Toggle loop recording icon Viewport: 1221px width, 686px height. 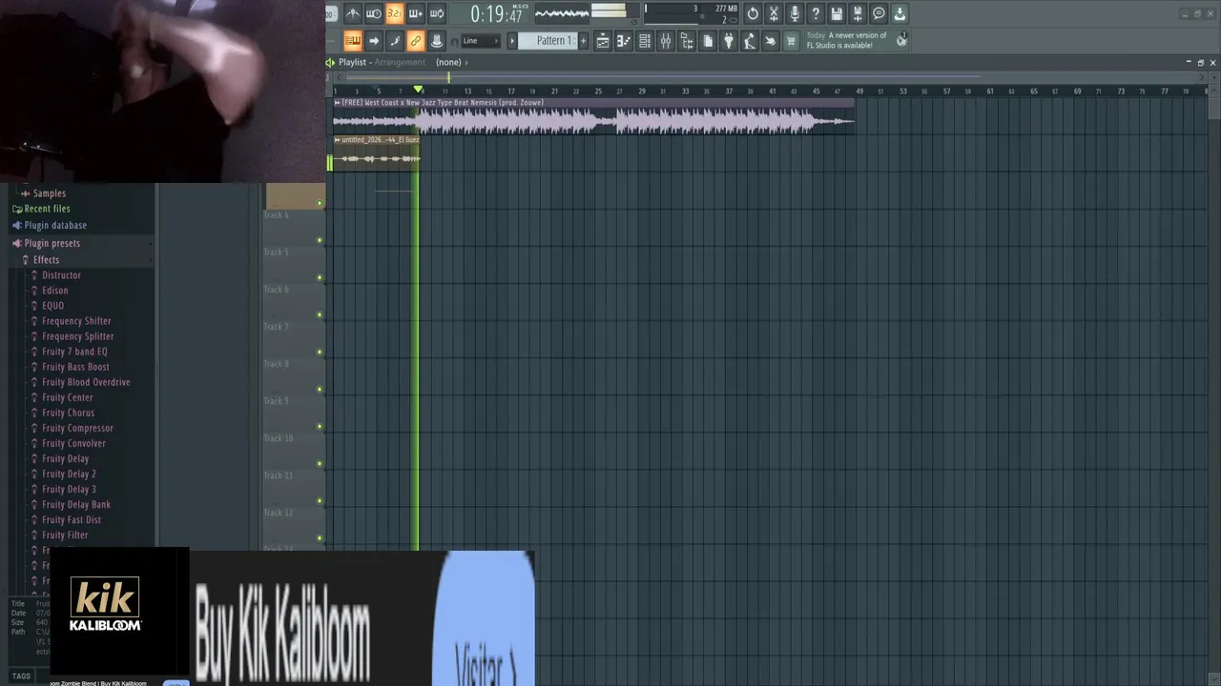pos(436,13)
